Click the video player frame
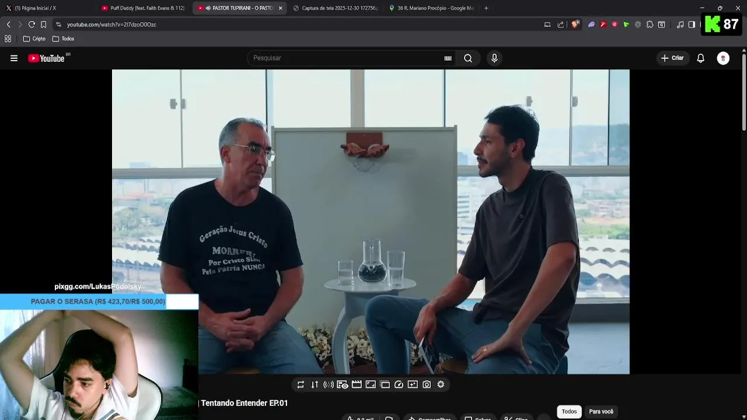The image size is (747, 420). 371,222
